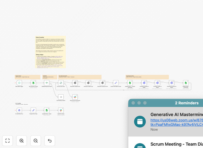
Task: Click calendar icon beside Generative AI reminder
Action: point(140,122)
